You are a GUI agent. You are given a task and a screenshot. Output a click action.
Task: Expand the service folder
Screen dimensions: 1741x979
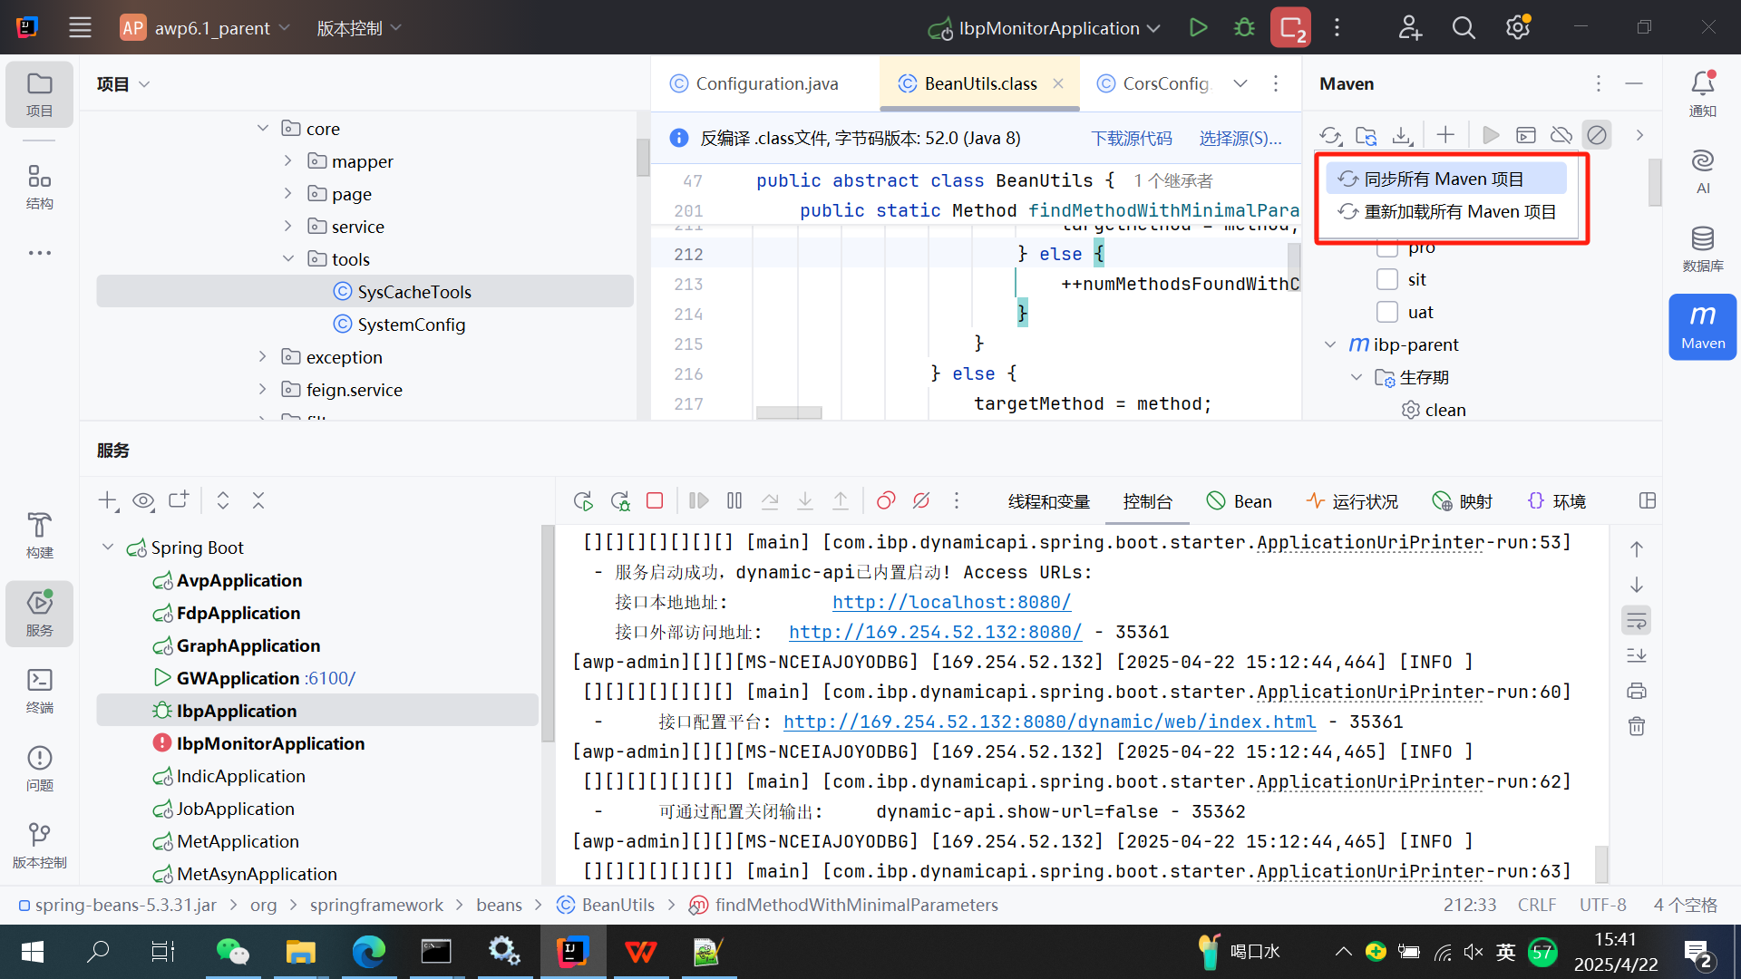[x=288, y=226]
